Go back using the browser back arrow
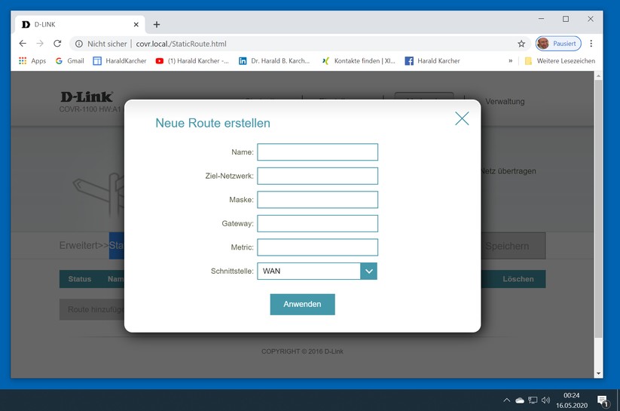The width and height of the screenshot is (620, 411). (23, 44)
